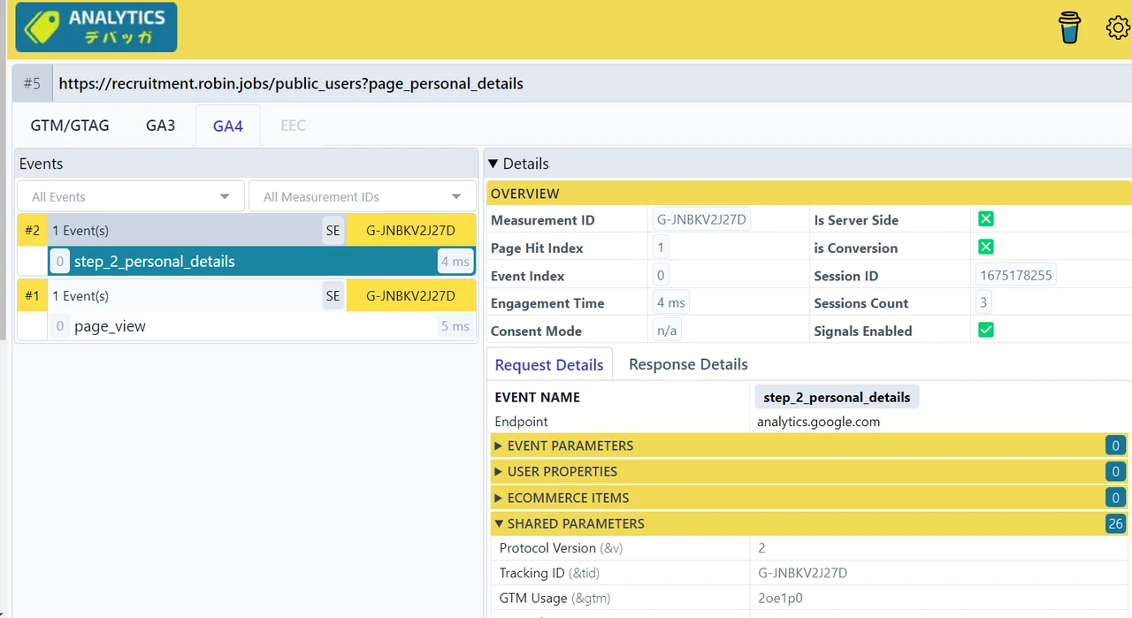Switch to the GTM/GTAG tab
The height and width of the screenshot is (618, 1132).
[70, 125]
